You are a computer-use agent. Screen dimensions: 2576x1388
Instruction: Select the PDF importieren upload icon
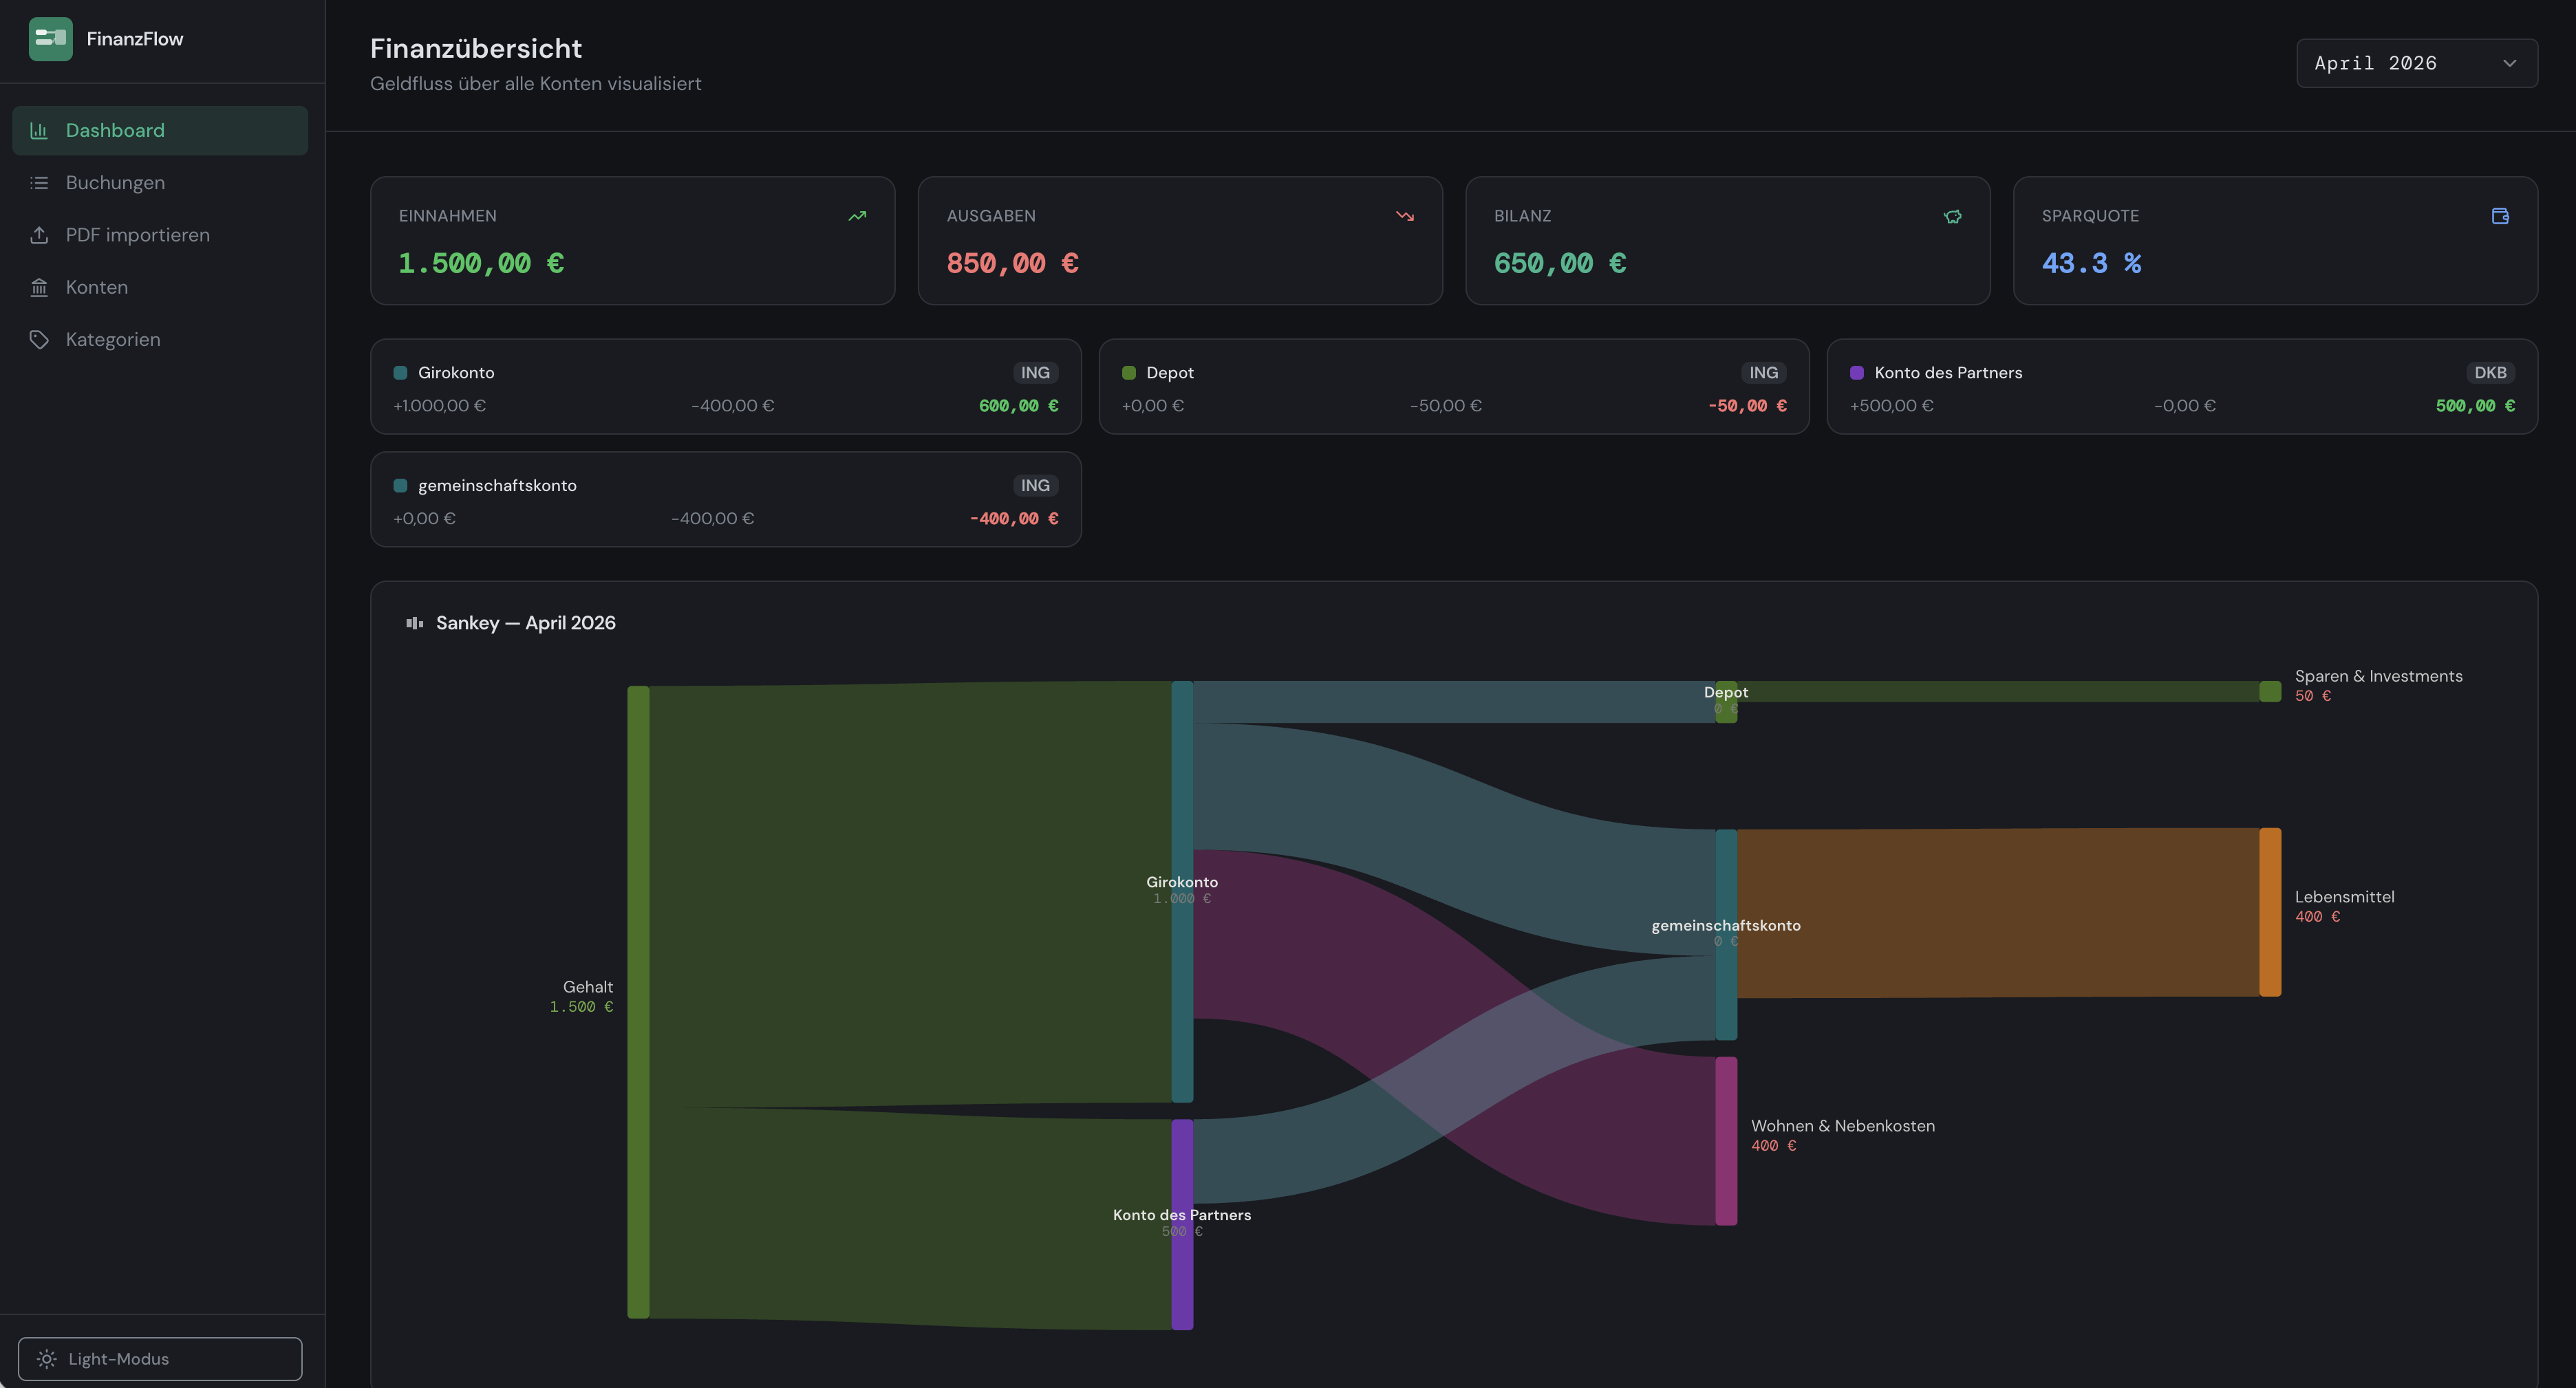point(39,234)
